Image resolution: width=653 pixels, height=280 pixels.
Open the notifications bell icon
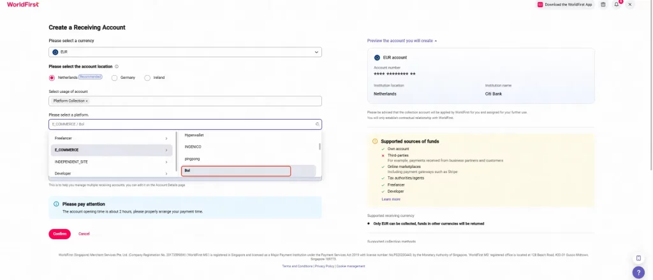617,4
